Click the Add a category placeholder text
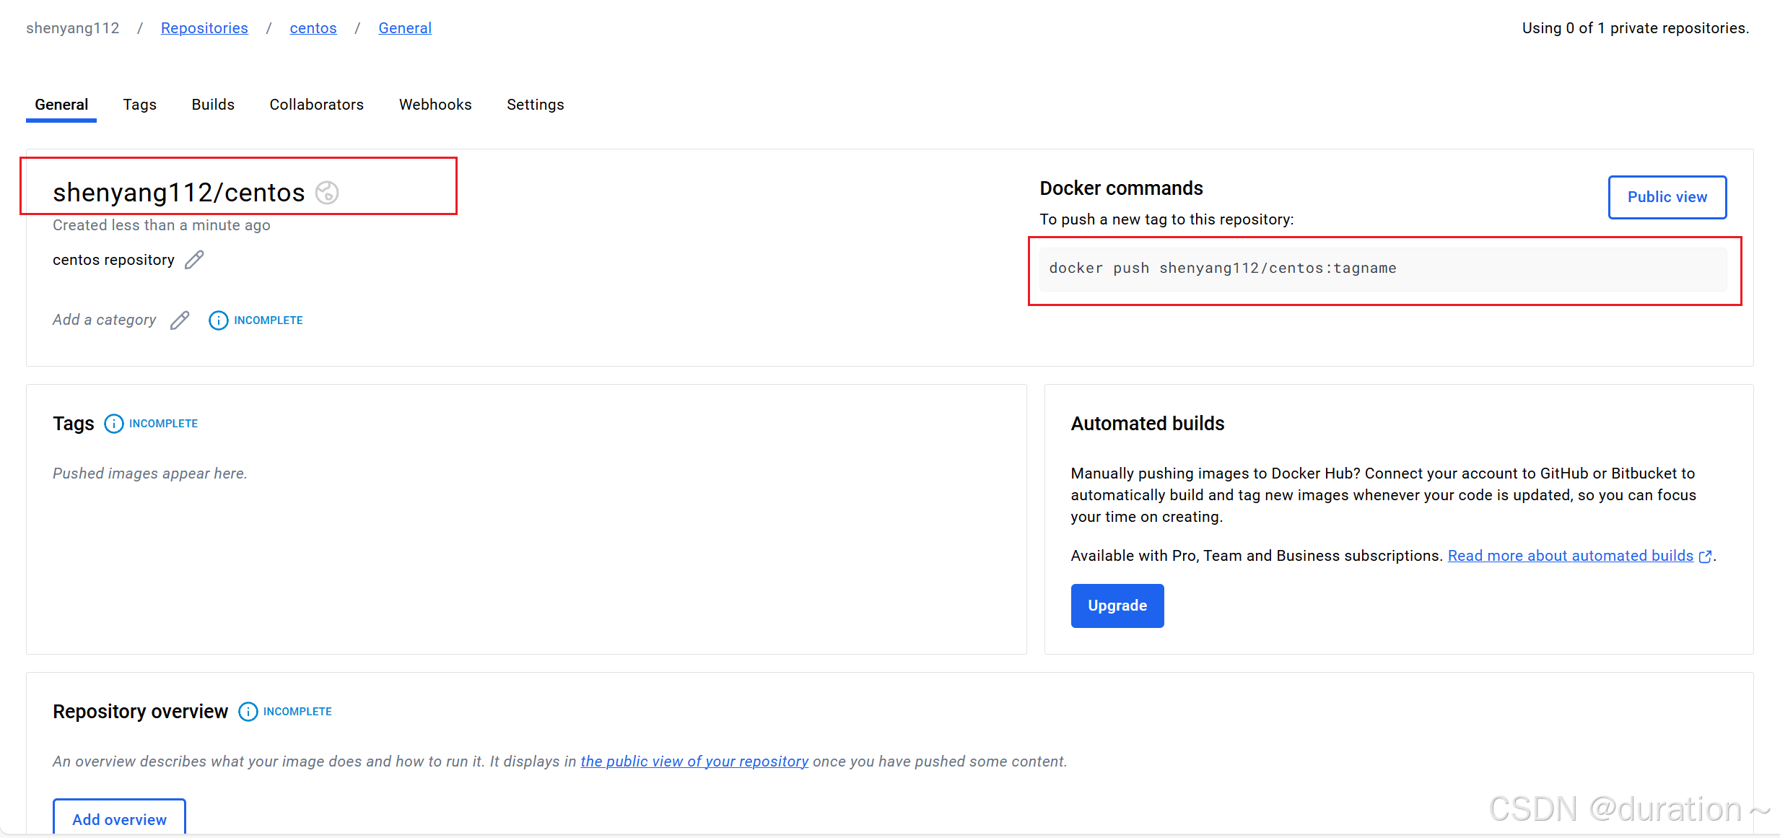This screenshot has height=838, width=1780. coord(105,320)
